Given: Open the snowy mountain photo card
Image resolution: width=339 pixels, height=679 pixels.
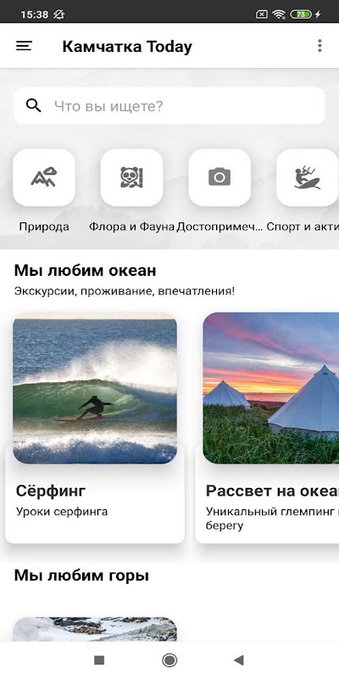Looking at the screenshot, I should coord(95,629).
